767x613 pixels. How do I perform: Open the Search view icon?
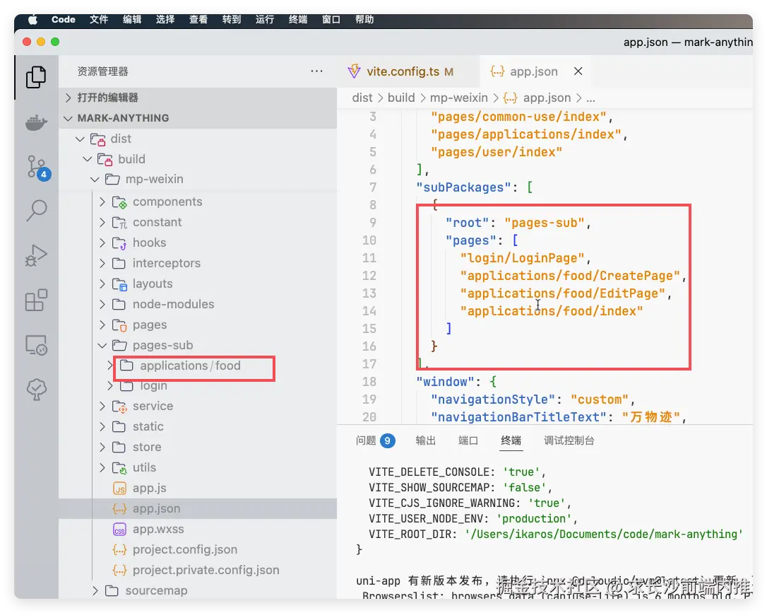click(x=36, y=211)
